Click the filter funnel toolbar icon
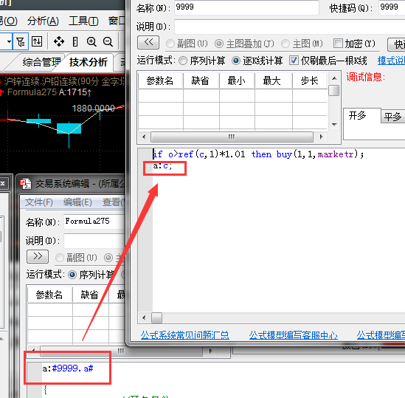Screen dimensions: 405x398 [x=21, y=41]
